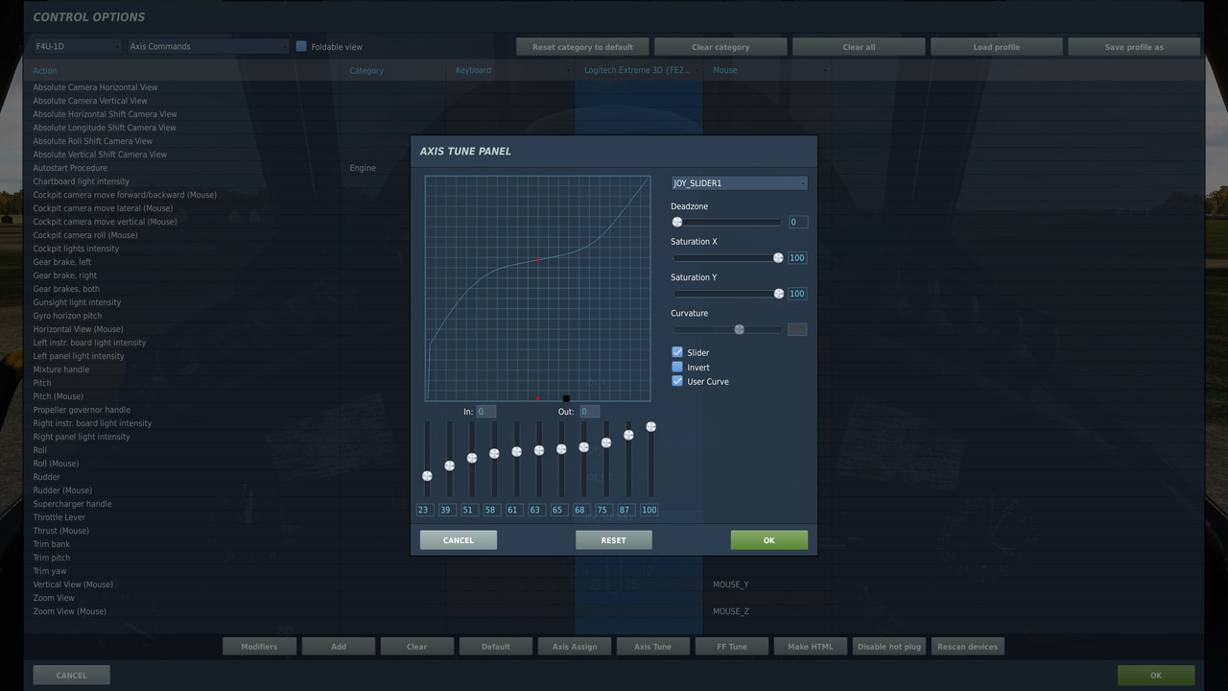Click the Clear button in bottom bar

coord(417,647)
